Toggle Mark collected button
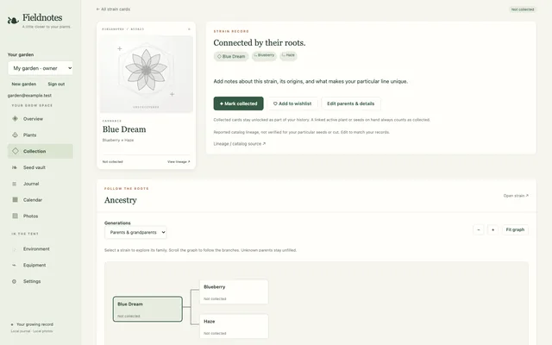Image resolution: width=552 pixels, height=345 pixels. coord(238,103)
